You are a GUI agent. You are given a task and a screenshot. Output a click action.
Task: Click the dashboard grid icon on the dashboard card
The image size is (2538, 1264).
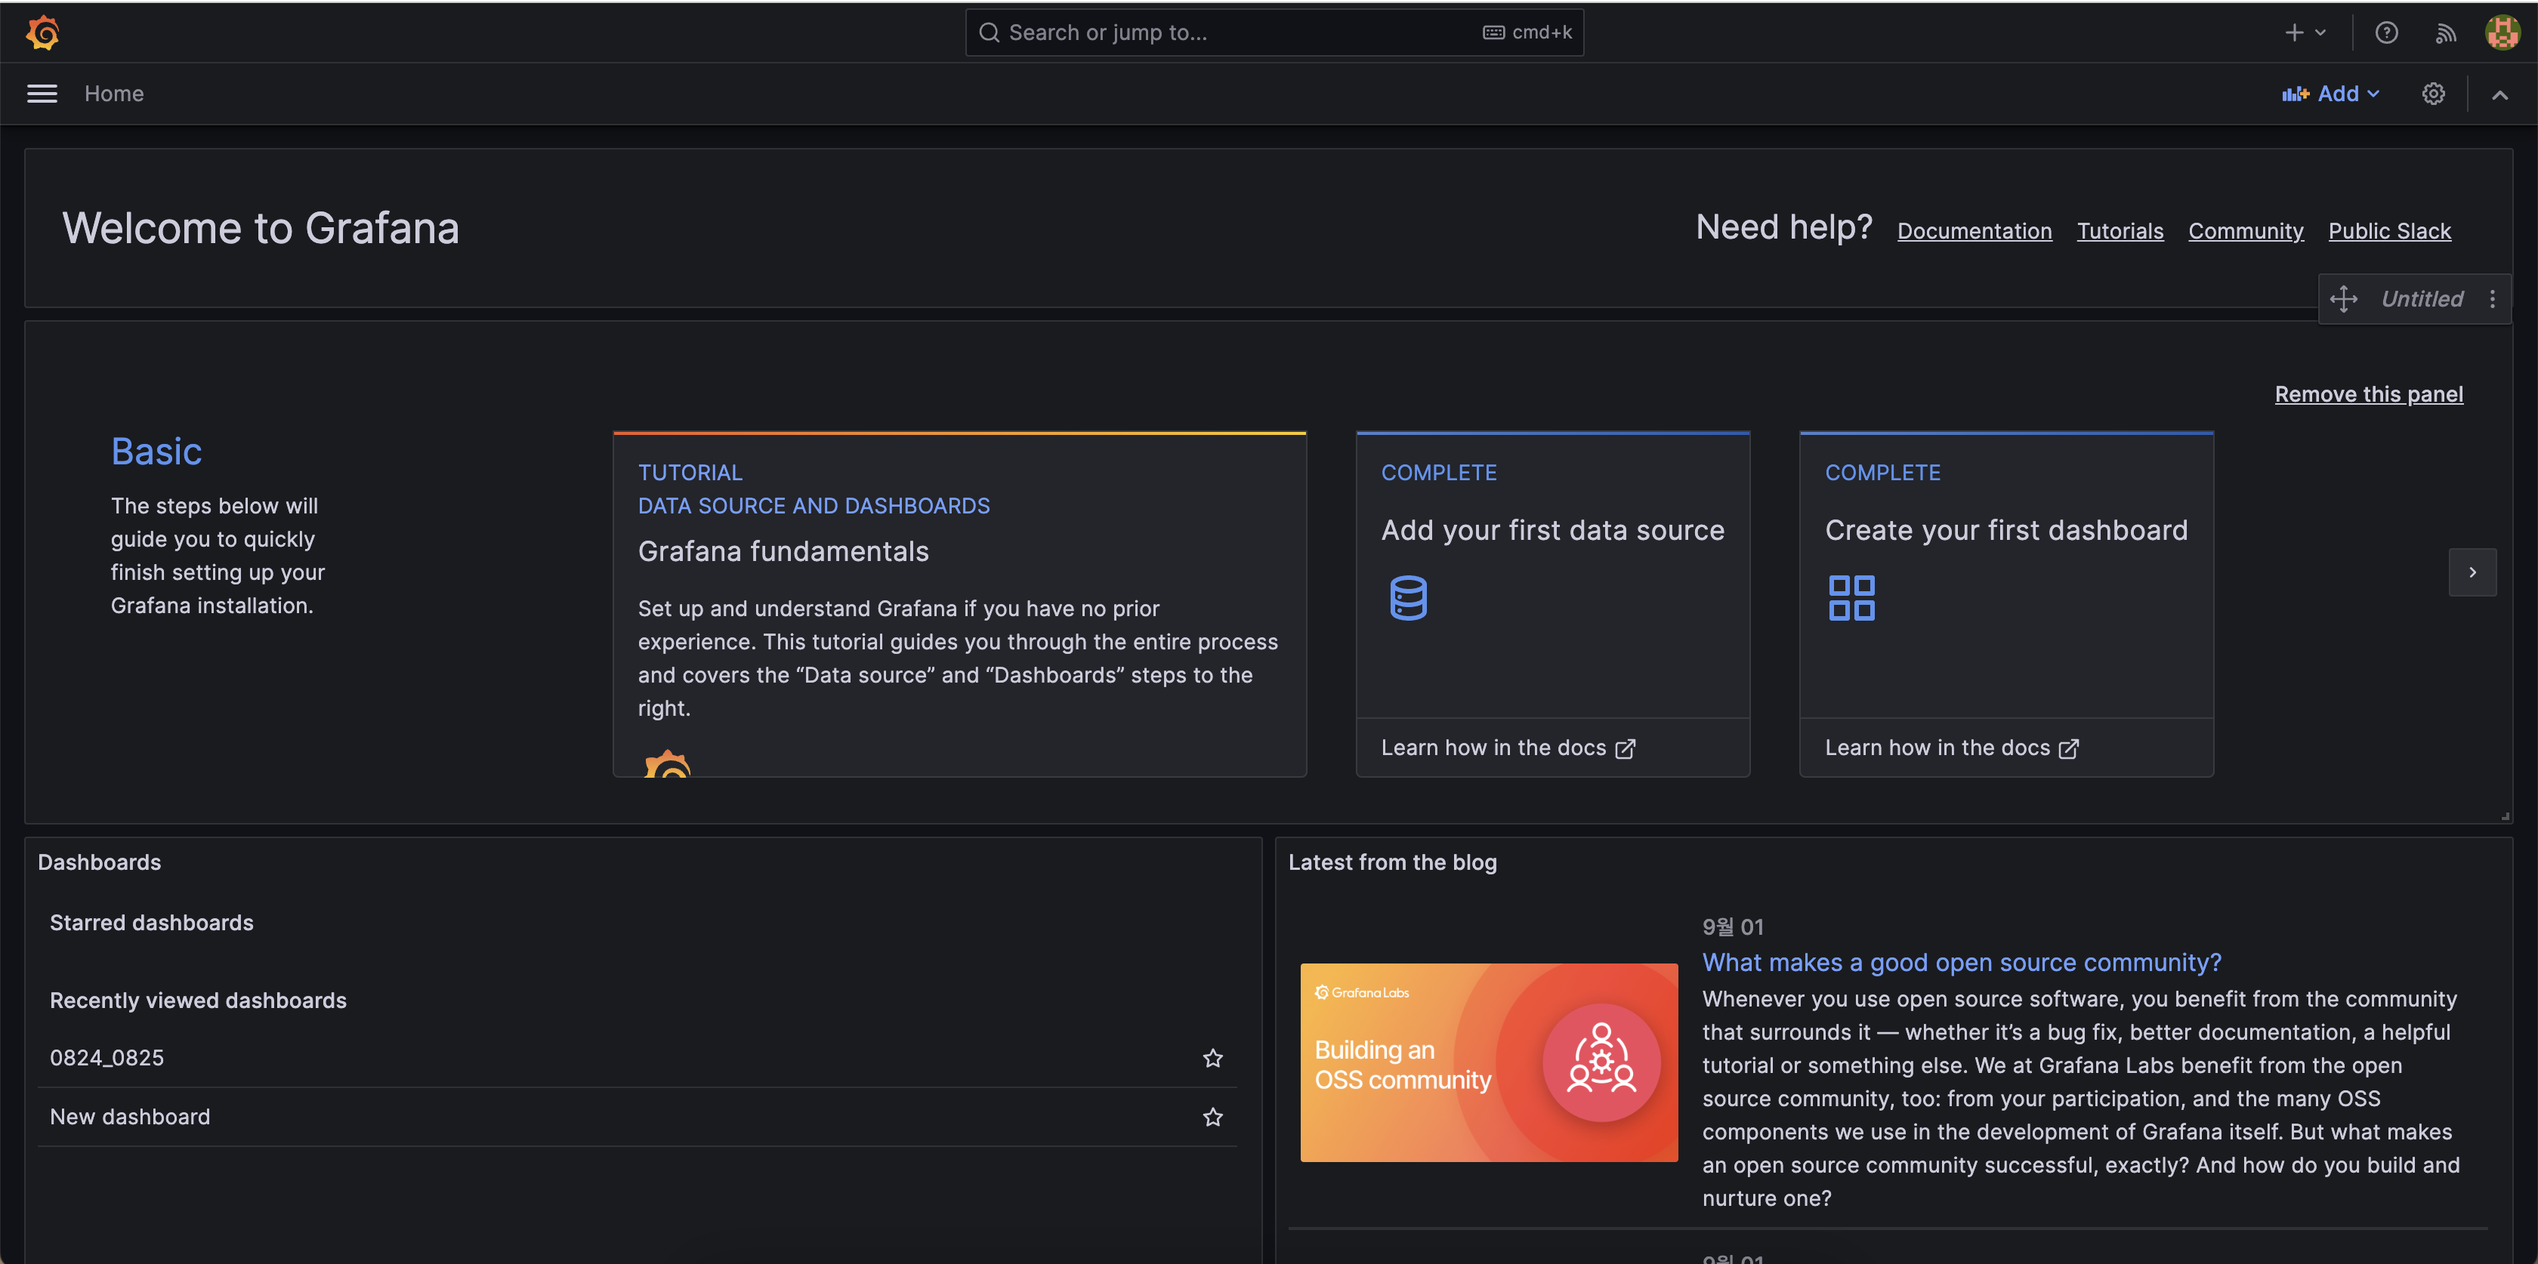[x=1851, y=597]
